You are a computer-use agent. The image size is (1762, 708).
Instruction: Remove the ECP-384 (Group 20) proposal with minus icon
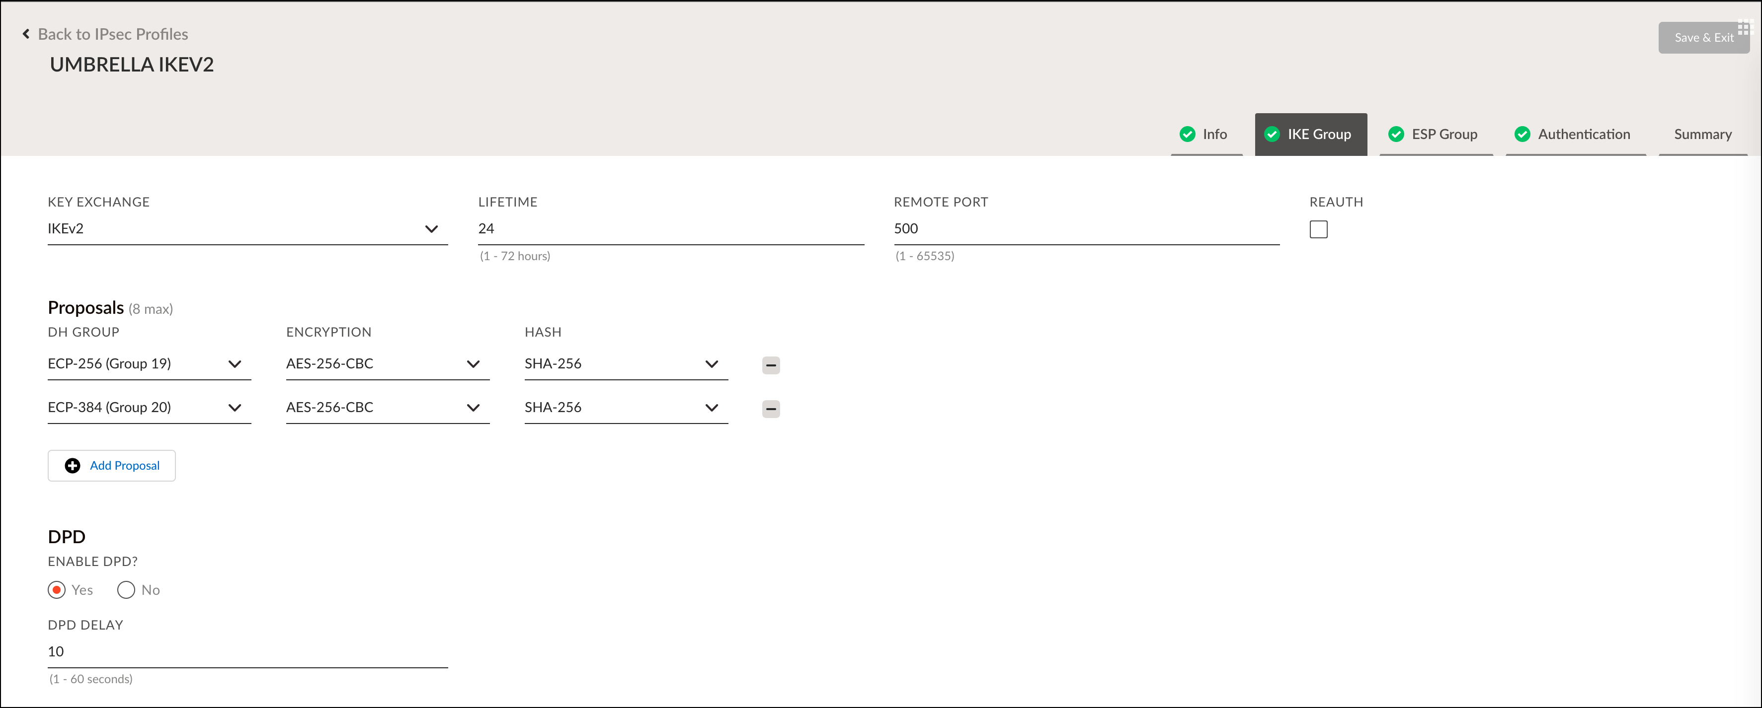point(771,409)
